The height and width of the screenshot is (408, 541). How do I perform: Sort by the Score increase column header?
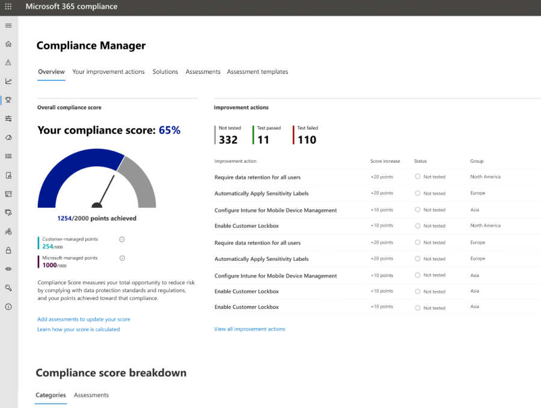pyautogui.click(x=385, y=161)
